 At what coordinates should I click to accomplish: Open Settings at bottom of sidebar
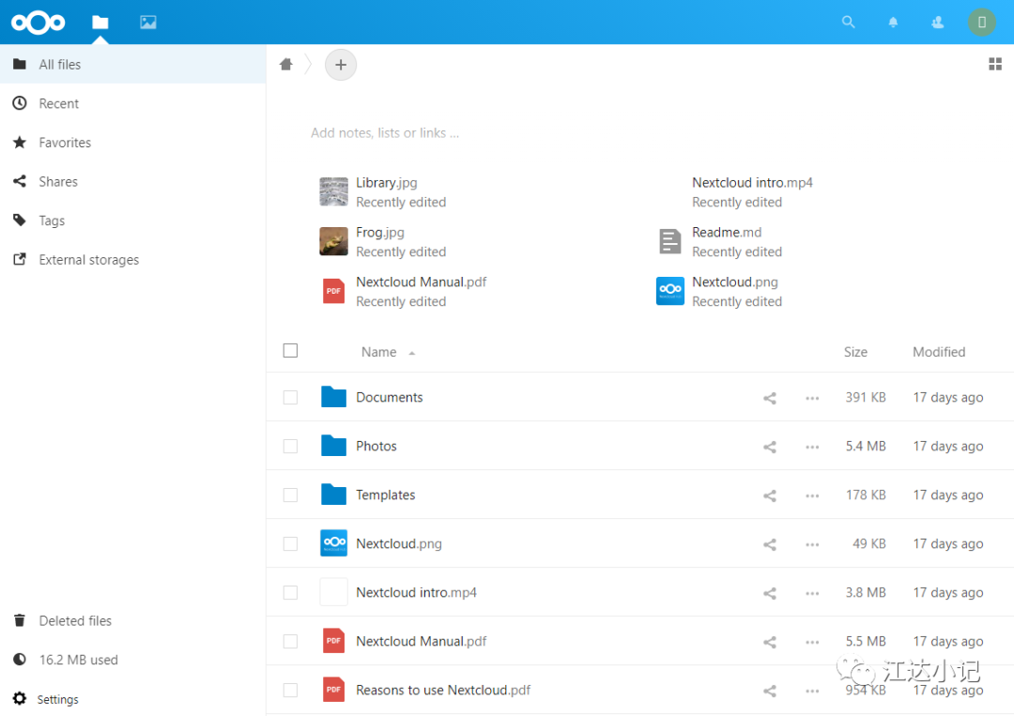132,698
